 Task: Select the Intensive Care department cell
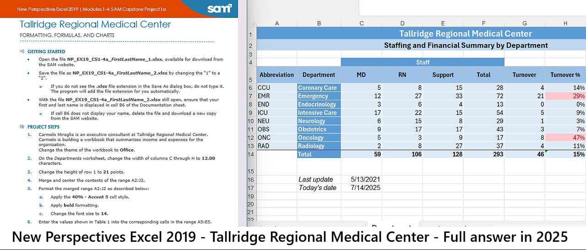[319, 113]
